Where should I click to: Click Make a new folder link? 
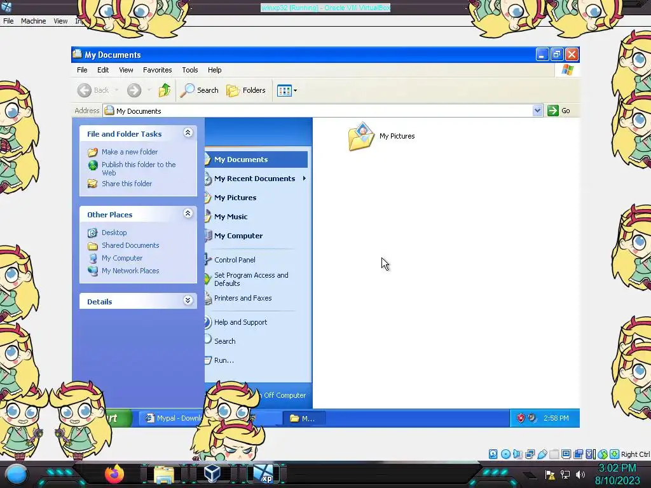point(130,152)
